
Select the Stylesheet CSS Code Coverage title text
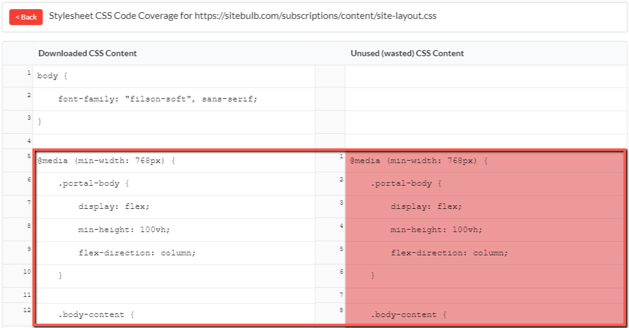pyautogui.click(x=243, y=16)
